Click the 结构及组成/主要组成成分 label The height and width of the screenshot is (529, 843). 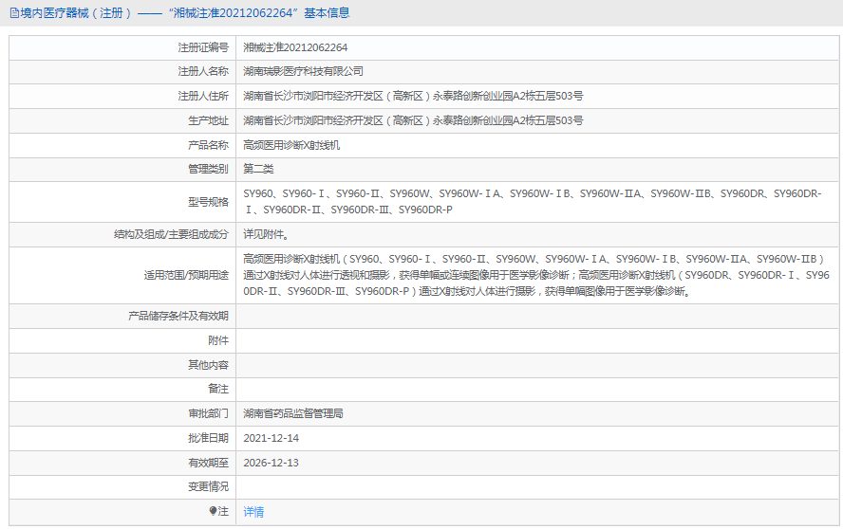click(171, 234)
